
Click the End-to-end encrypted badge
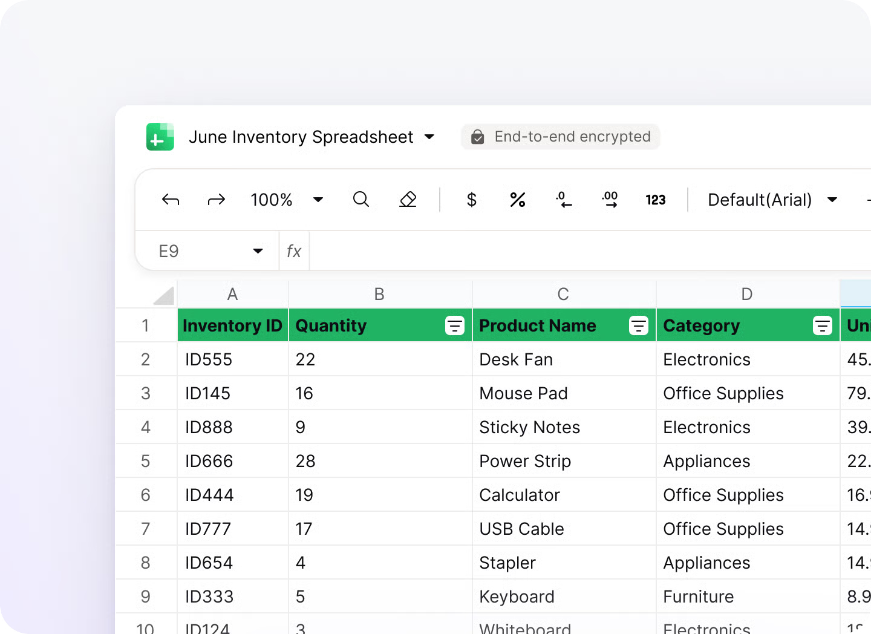tap(561, 137)
